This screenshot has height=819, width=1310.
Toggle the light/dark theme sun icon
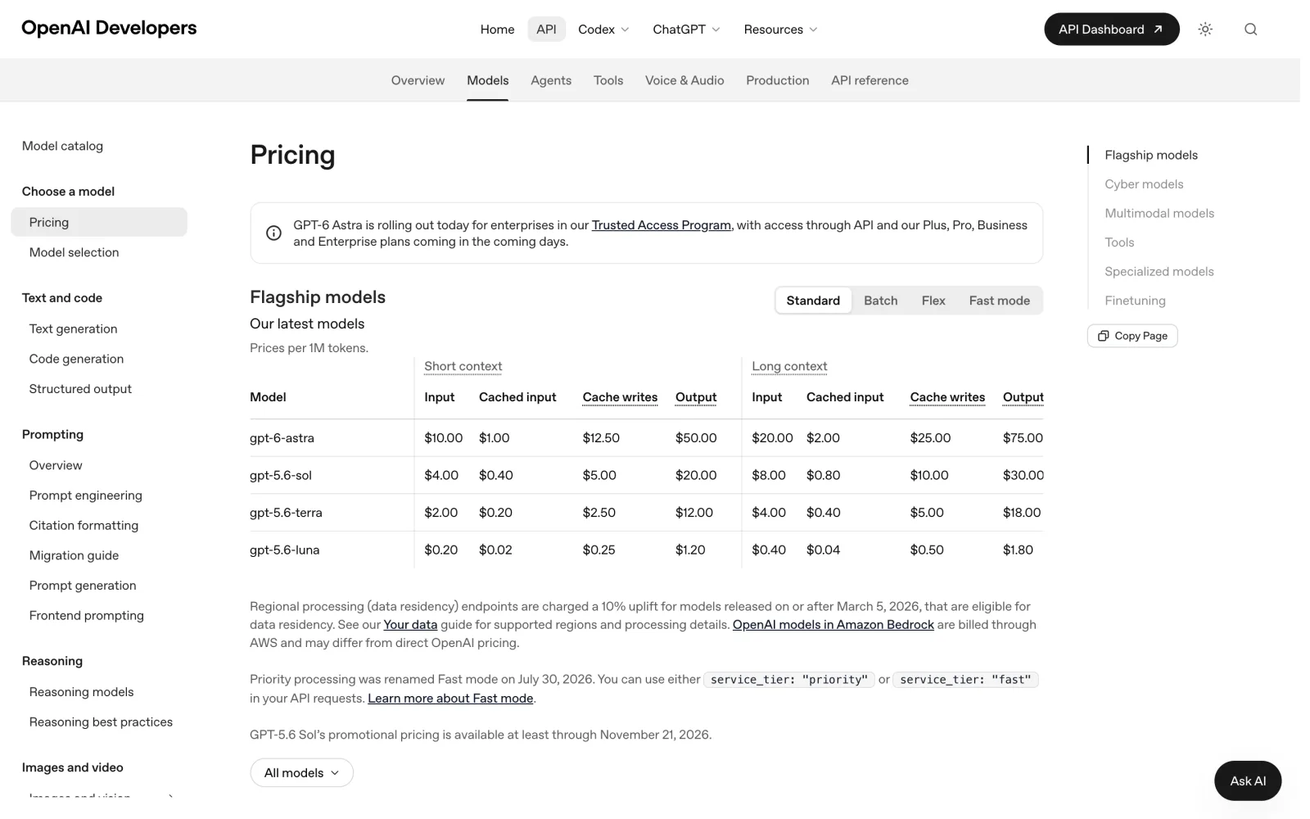(x=1205, y=29)
